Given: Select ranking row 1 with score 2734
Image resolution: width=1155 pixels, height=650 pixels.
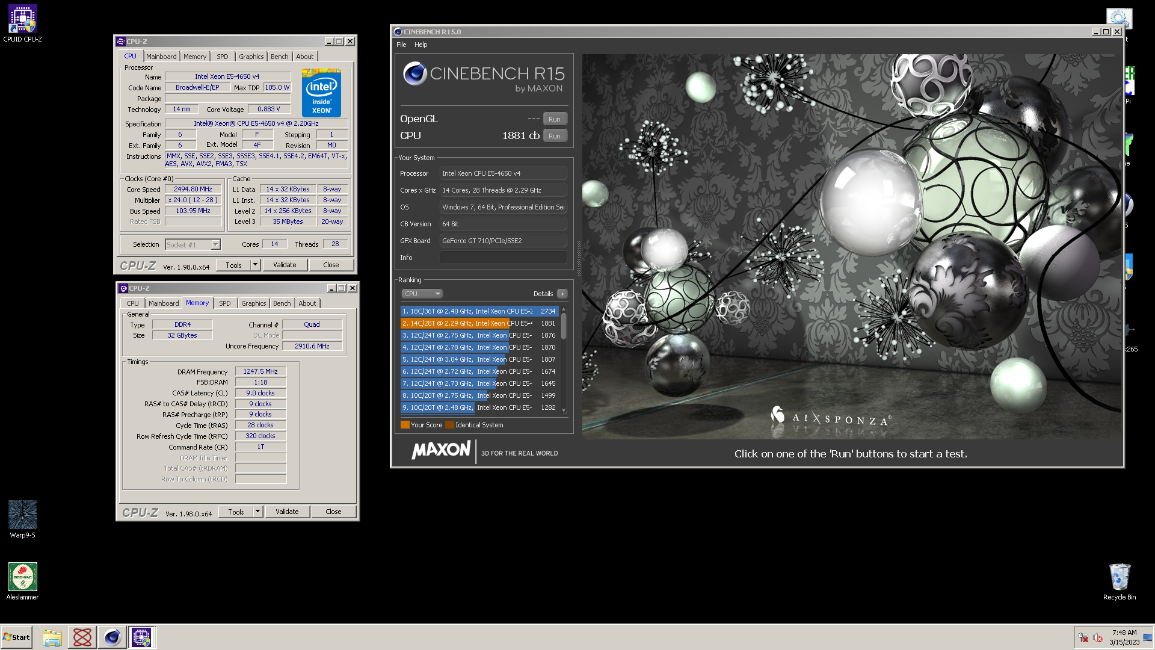Looking at the screenshot, I should (x=479, y=311).
